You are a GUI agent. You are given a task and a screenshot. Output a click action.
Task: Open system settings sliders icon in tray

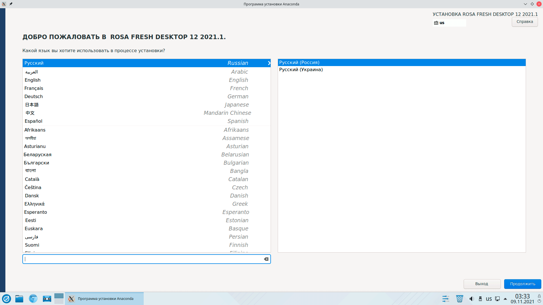(446, 299)
